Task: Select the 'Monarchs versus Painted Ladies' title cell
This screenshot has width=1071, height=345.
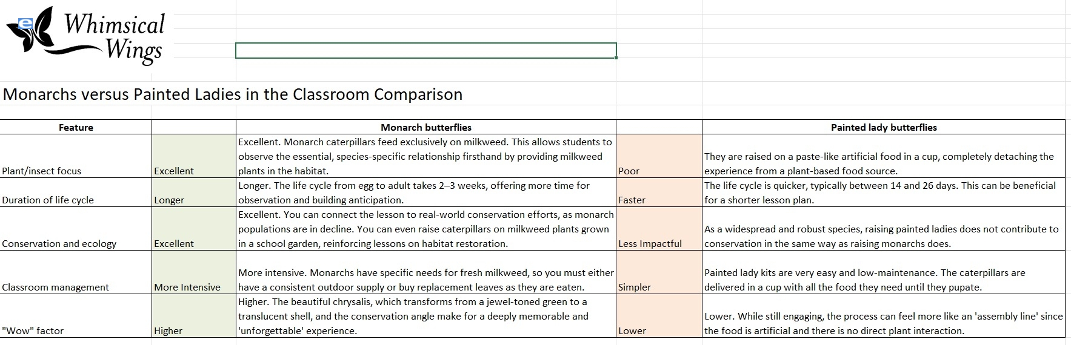Action: (x=233, y=94)
